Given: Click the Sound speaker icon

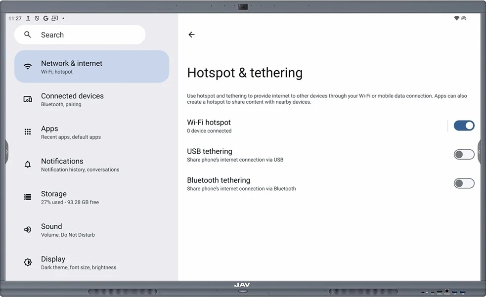Looking at the screenshot, I should pyautogui.click(x=27, y=229).
